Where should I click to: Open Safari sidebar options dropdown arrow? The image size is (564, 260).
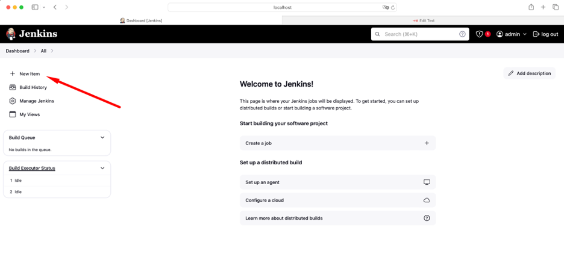(x=44, y=7)
